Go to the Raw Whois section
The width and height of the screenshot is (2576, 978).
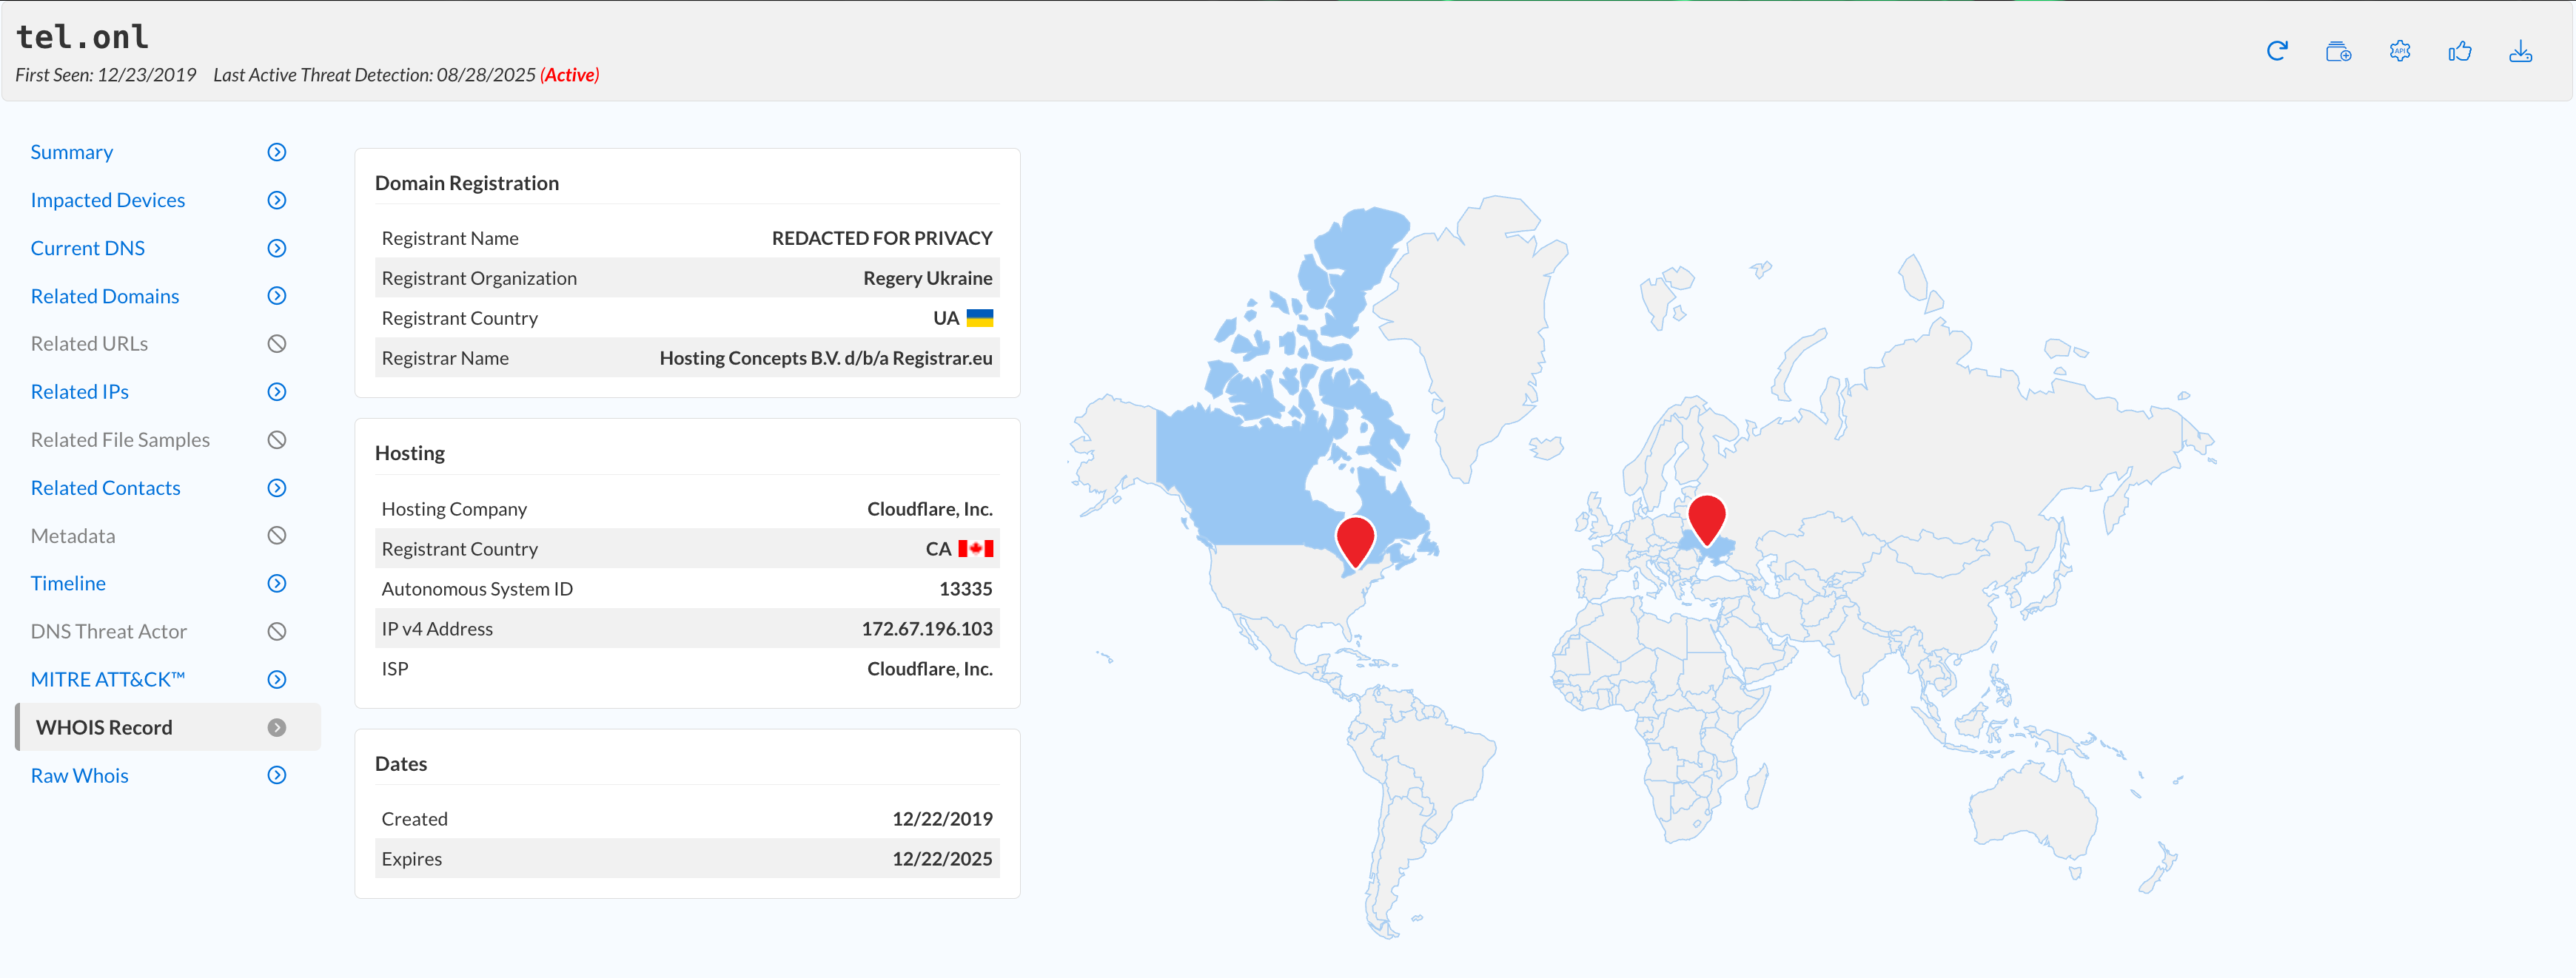coord(79,775)
